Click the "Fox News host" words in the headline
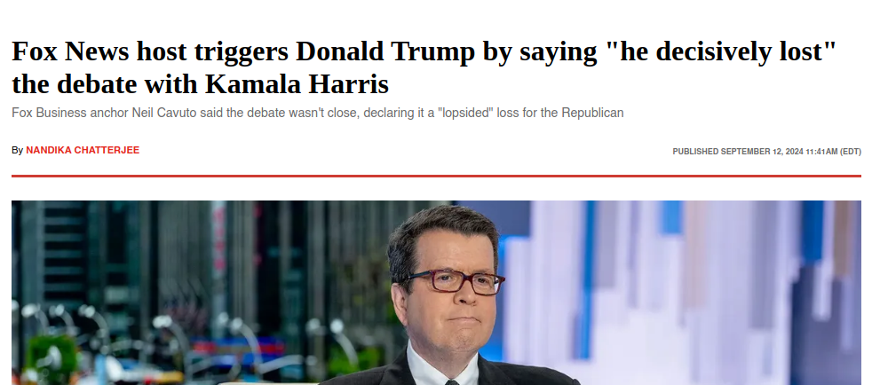This screenshot has width=880, height=385. pos(101,52)
